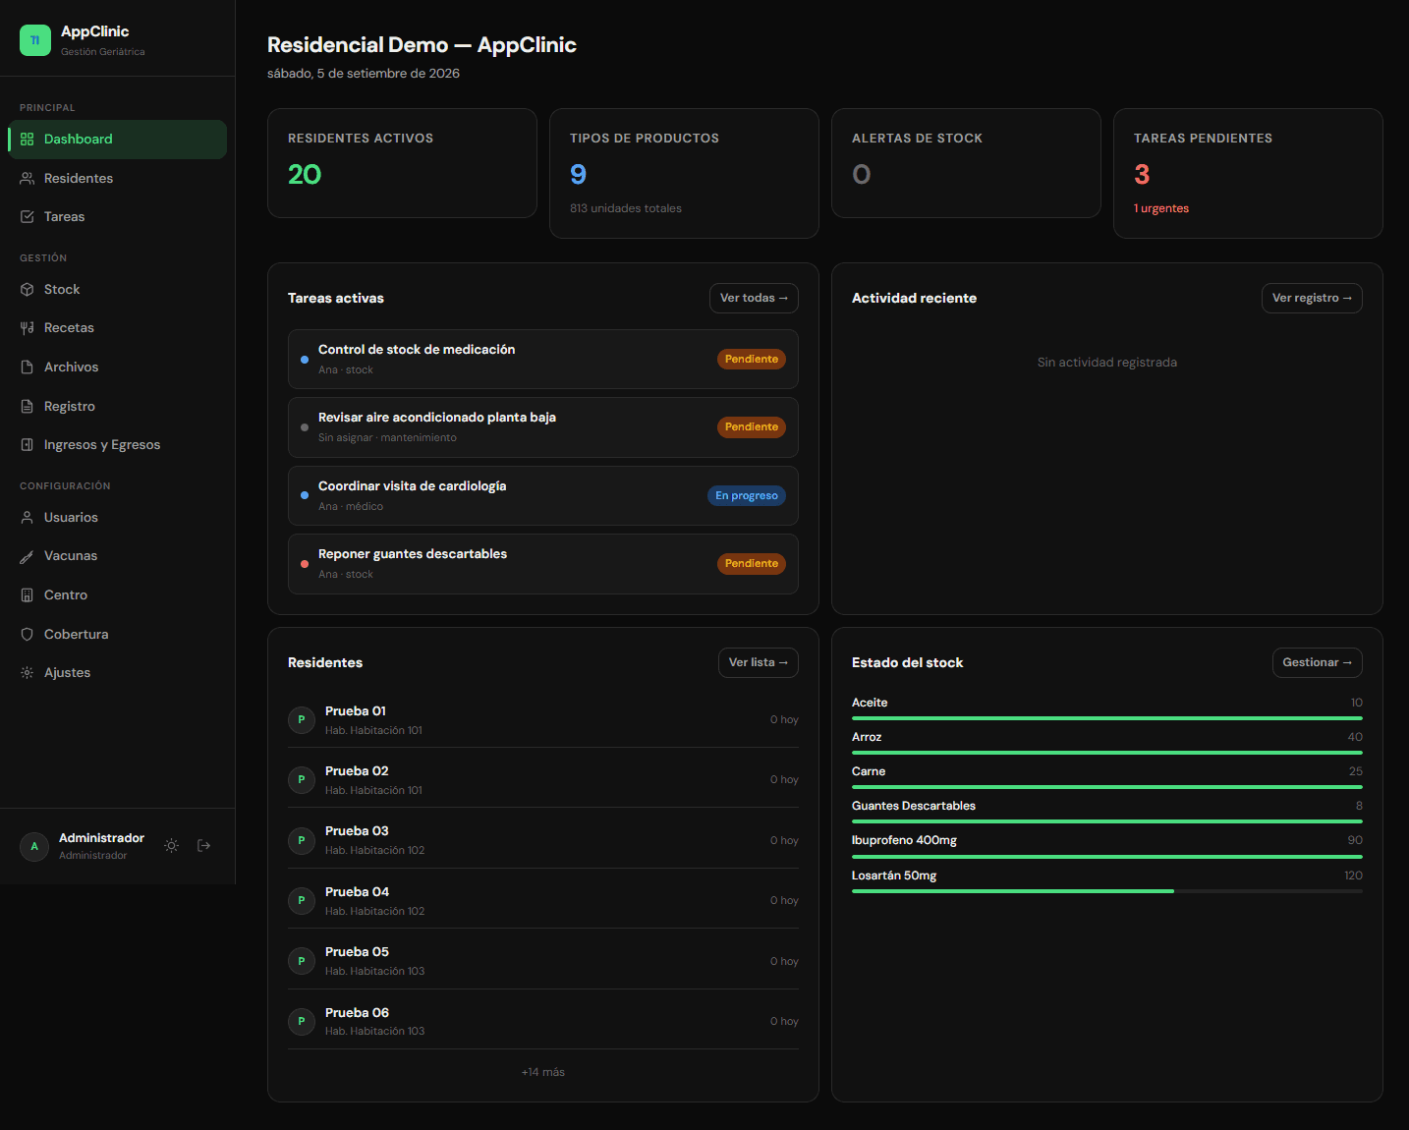Viewport: 1409px width, 1130px height.
Task: Click Ver todas button in Tareas activas
Action: pyautogui.click(x=754, y=299)
